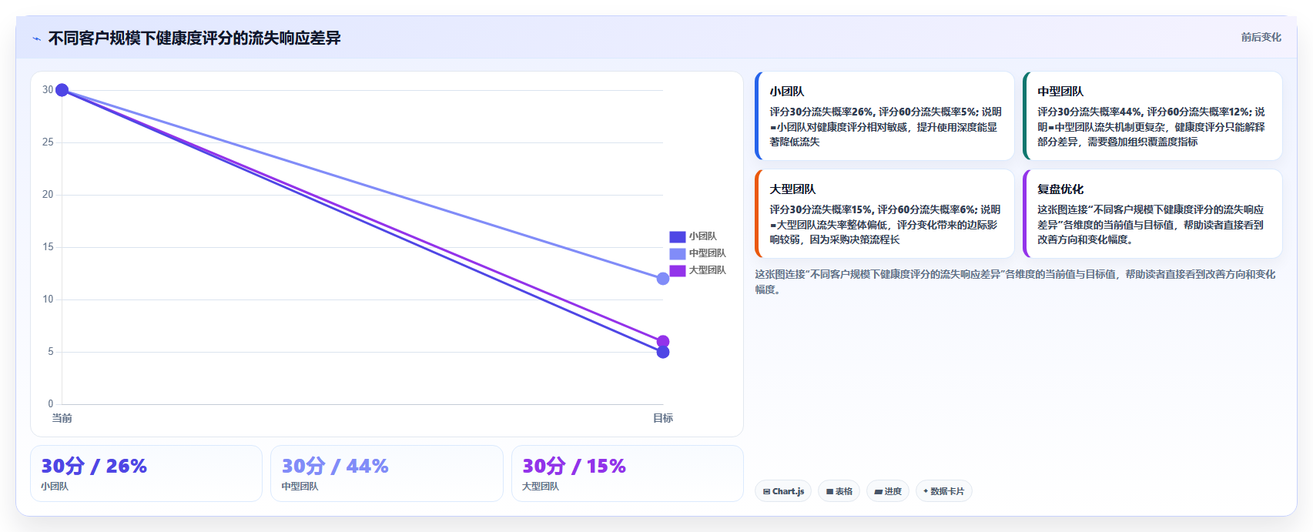The width and height of the screenshot is (1313, 532).
Task: Click the Chart.js tag icon
Action: coord(766,491)
